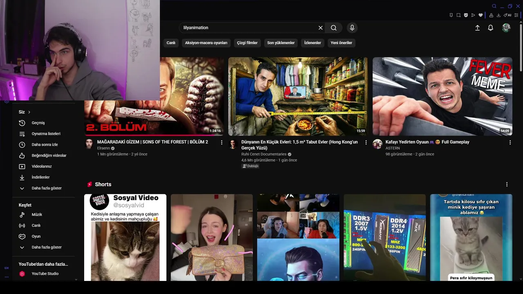This screenshot has height=294, width=523.
Task: Open options menu for Kafayı Yedirten Oyuun video
Action: point(510,143)
